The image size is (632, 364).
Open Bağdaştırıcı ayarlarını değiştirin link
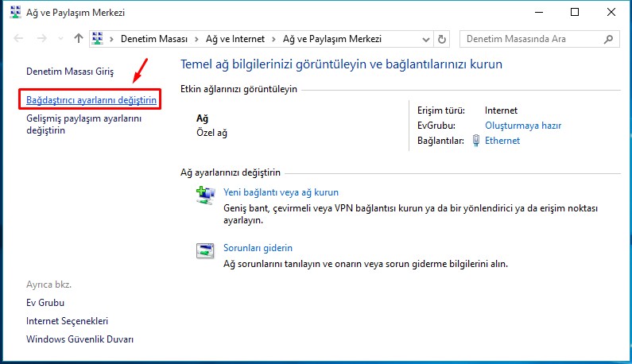91,100
